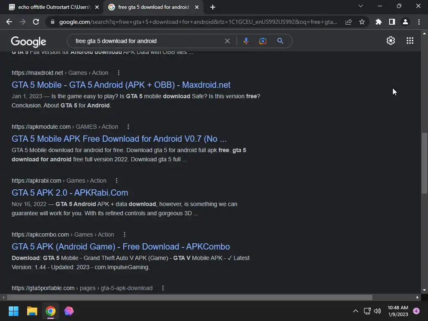Open GTA 5 Mobile Maxdroid.net link
Viewport: 428px width, 321px height.
(121, 84)
